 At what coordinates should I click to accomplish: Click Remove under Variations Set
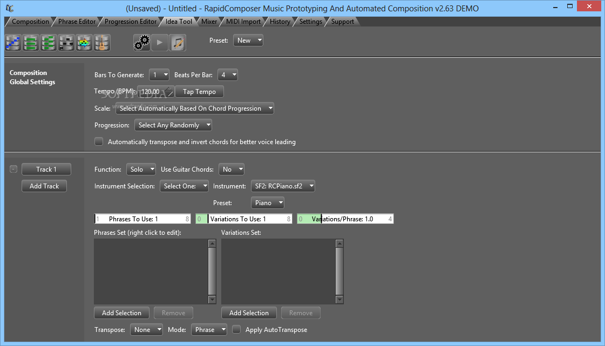(x=301, y=313)
